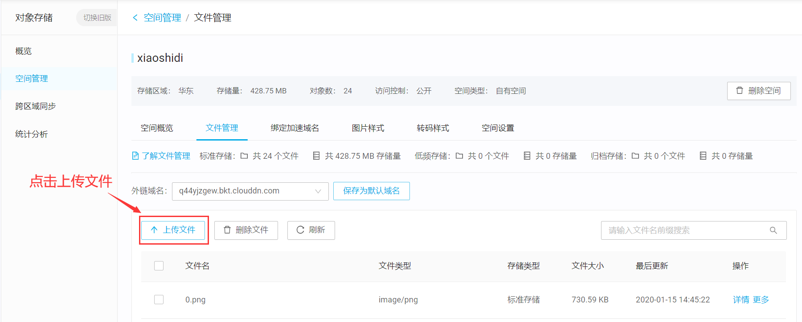Click the folder icon in 归档存储 section
The image size is (802, 322).
coord(635,156)
